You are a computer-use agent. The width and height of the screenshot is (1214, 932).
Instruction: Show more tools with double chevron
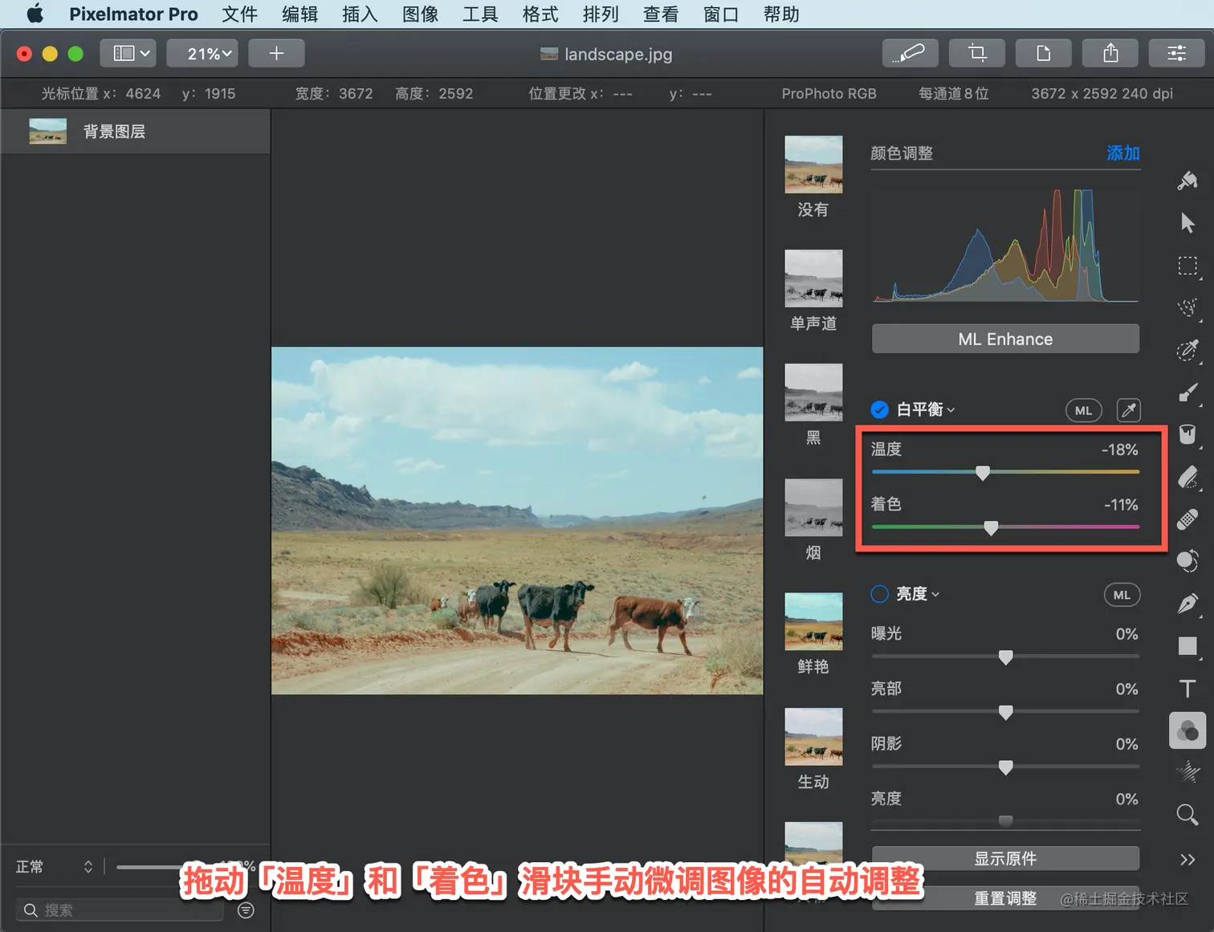(x=1188, y=860)
